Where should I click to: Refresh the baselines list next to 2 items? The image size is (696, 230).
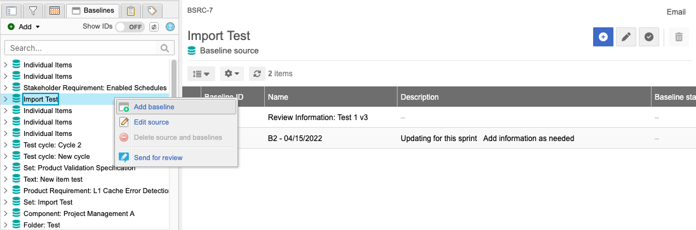257,74
